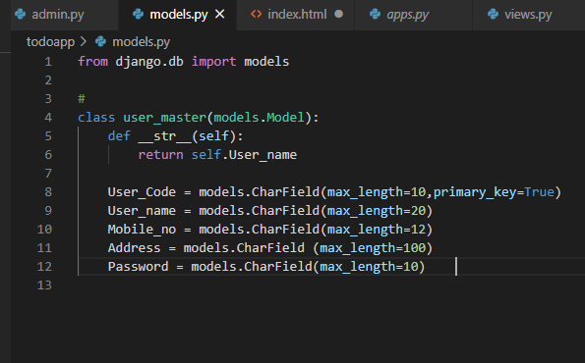
Task: Click 'models.Model' in the class definition
Action: 259,118
